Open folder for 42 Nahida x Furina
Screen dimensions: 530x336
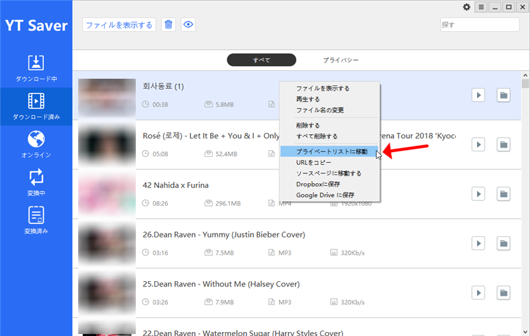tap(503, 194)
